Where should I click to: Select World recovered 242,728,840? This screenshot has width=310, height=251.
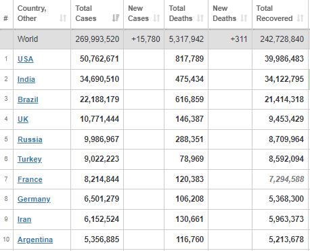tap(282, 39)
